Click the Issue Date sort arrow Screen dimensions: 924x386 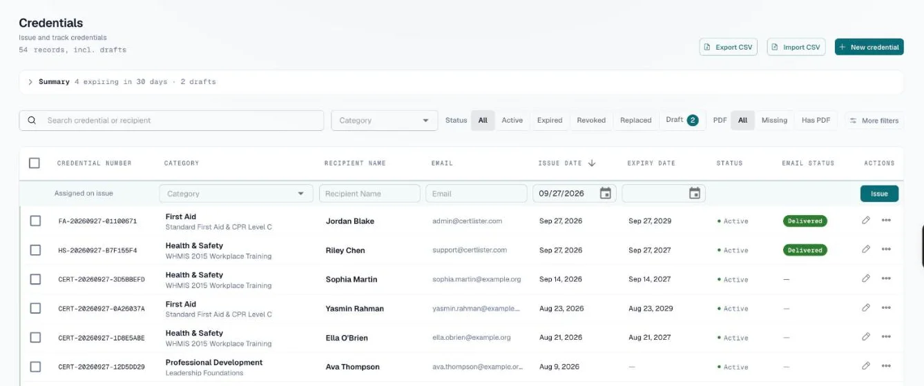(592, 163)
